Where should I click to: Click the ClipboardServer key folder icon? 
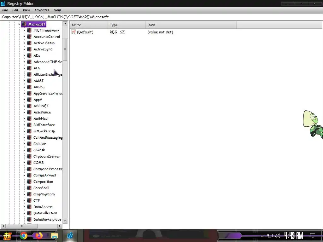click(x=29, y=156)
